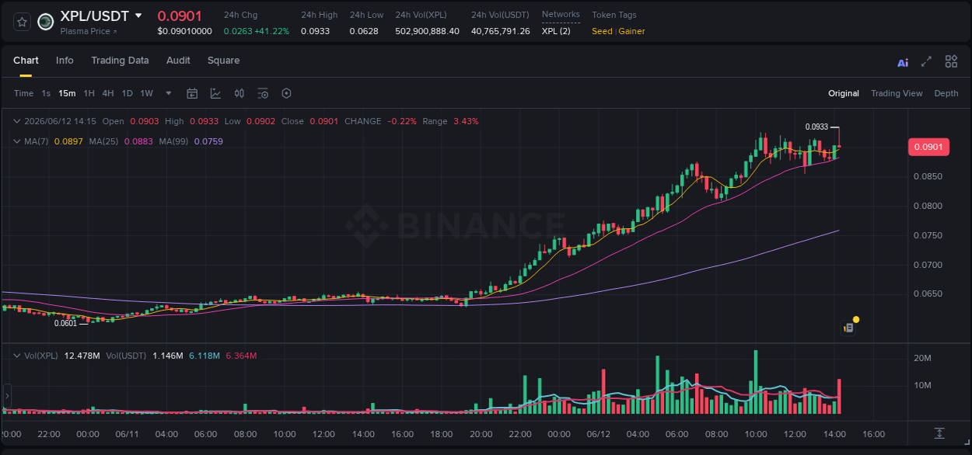Image resolution: width=972 pixels, height=455 pixels.
Task: Open the candlestick chart style icon
Action: pyautogui.click(x=240, y=93)
